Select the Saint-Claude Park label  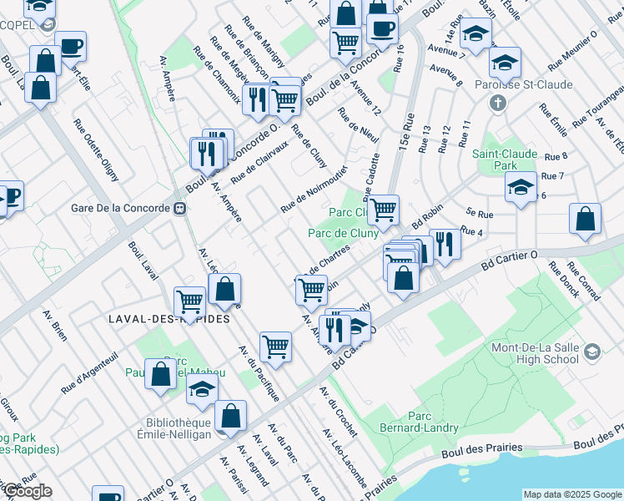point(505,159)
